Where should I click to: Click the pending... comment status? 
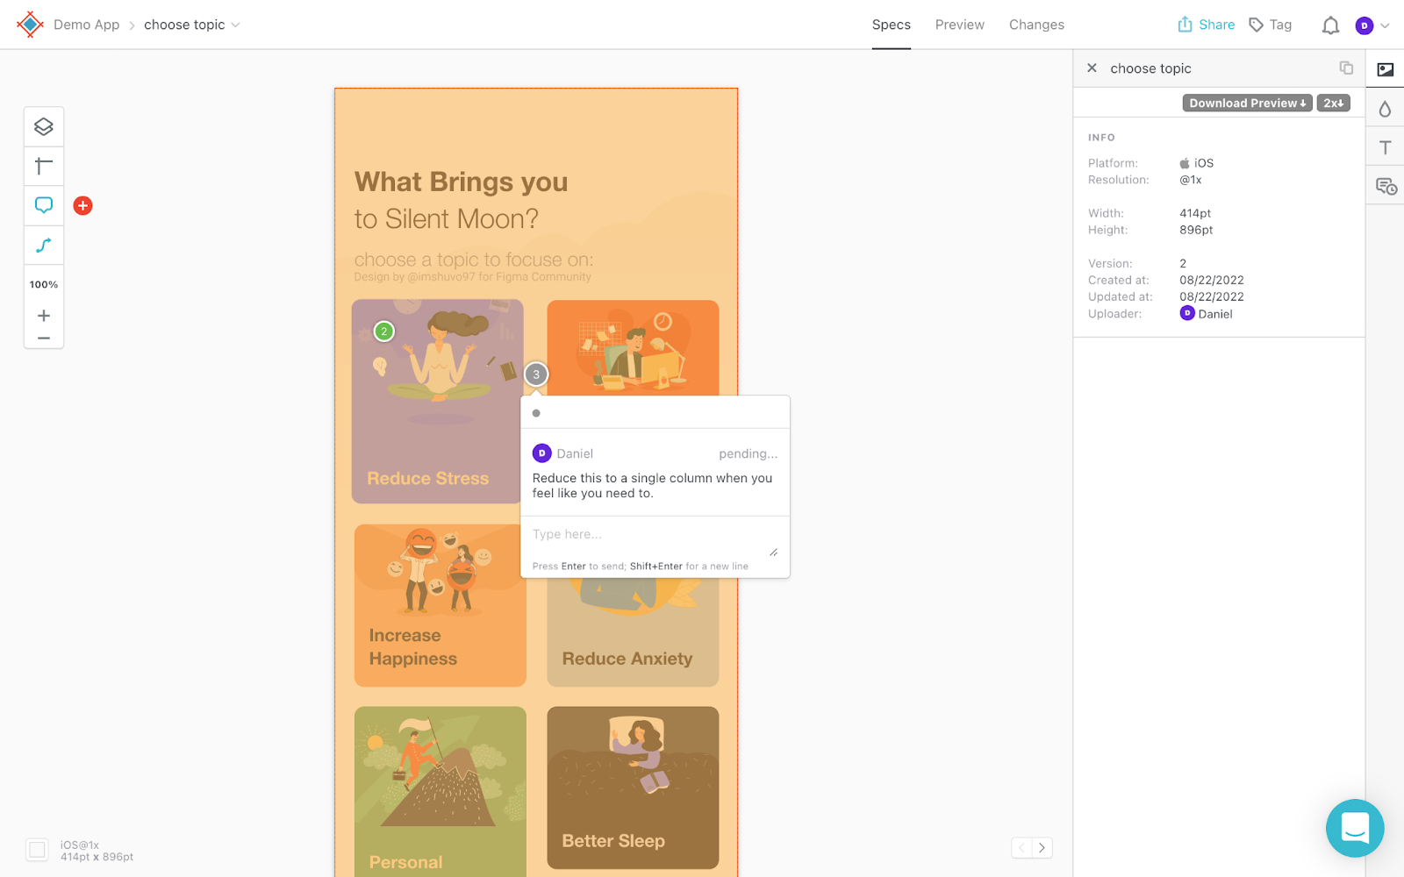click(x=748, y=453)
